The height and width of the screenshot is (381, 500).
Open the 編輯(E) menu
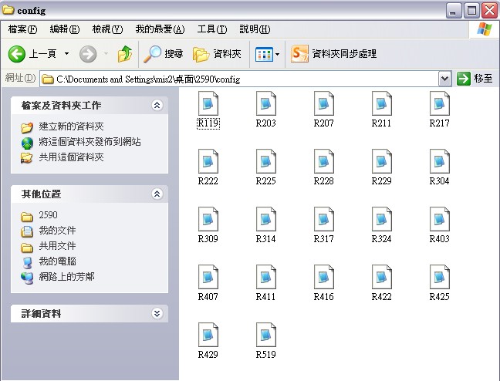[x=65, y=29]
